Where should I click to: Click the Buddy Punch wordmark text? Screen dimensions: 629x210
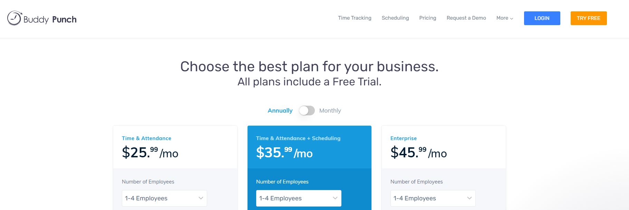(50, 20)
